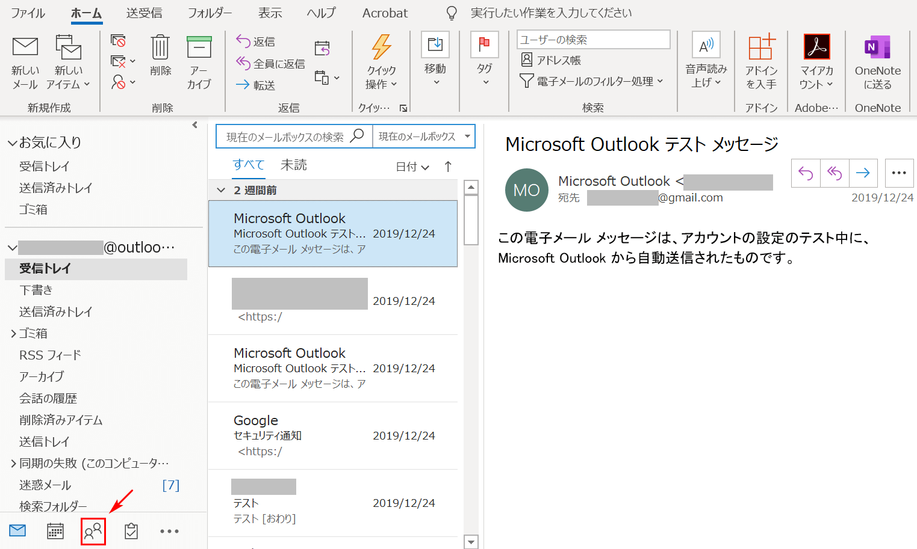Click the 実行したい作業を入力してください box
The width and height of the screenshot is (917, 549).
pyautogui.click(x=551, y=13)
